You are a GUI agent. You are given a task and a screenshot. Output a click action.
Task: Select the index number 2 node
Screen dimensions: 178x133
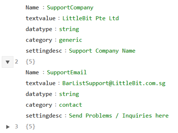tap(16, 62)
